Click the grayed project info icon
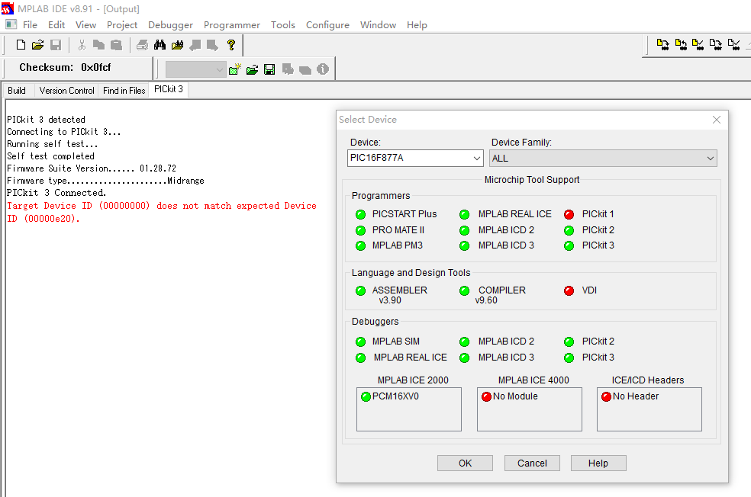 (x=323, y=69)
